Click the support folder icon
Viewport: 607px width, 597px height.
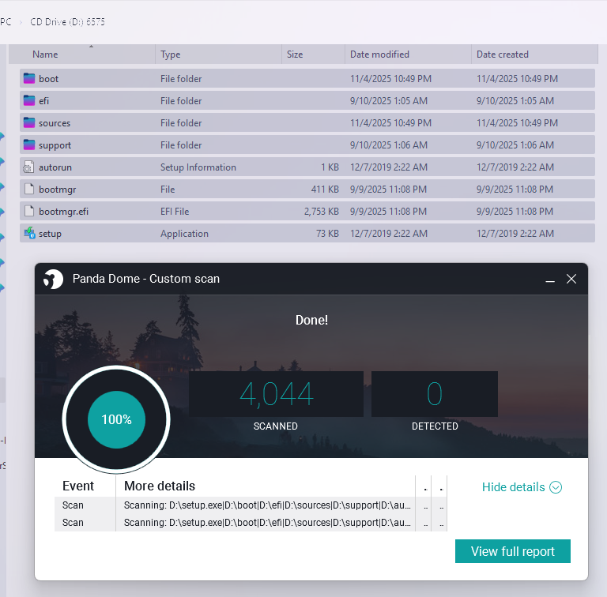[x=29, y=145]
